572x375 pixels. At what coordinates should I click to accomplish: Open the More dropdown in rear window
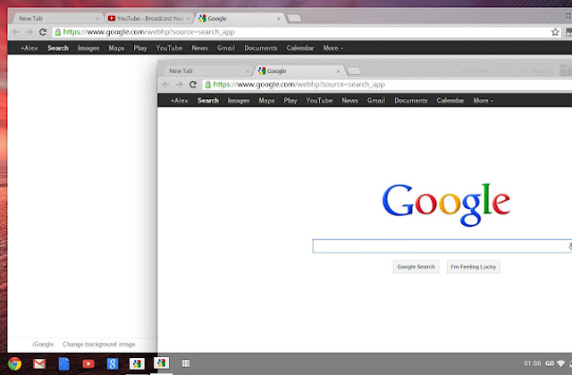(x=333, y=48)
